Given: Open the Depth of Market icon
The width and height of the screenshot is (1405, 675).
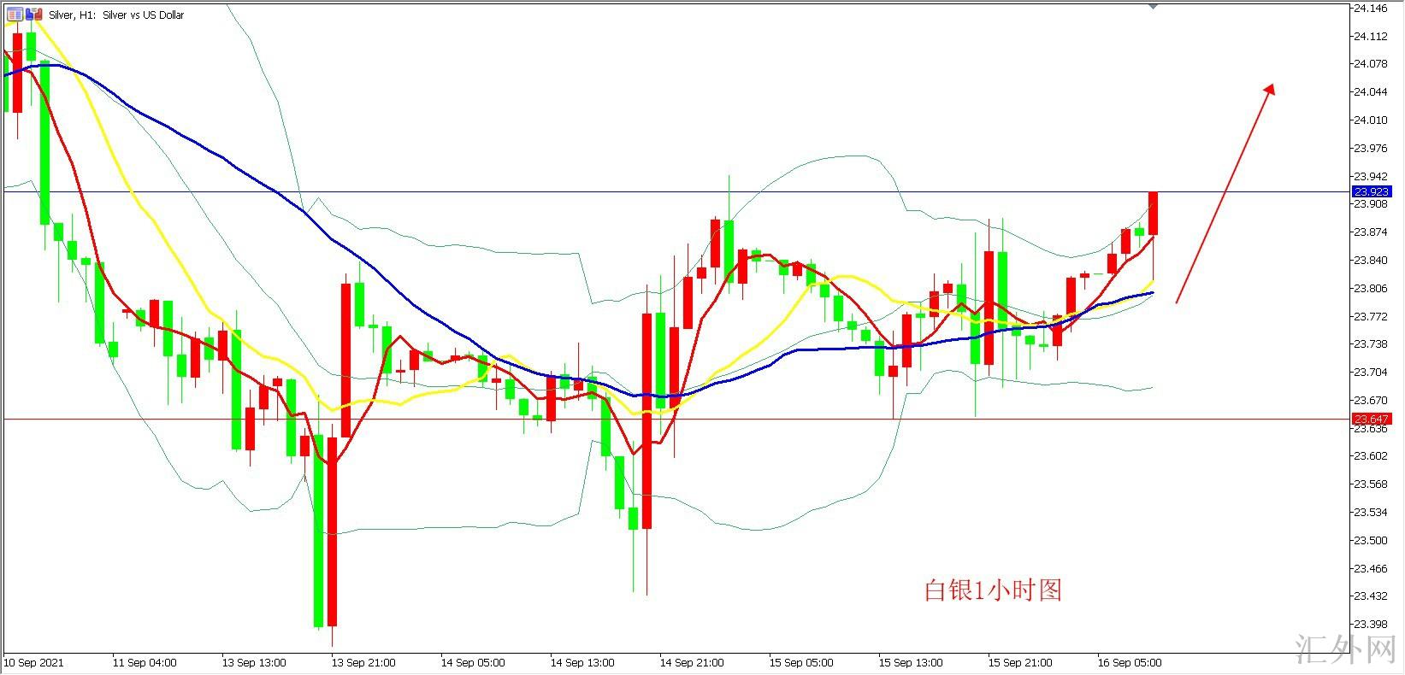Looking at the screenshot, I should 15,15.
